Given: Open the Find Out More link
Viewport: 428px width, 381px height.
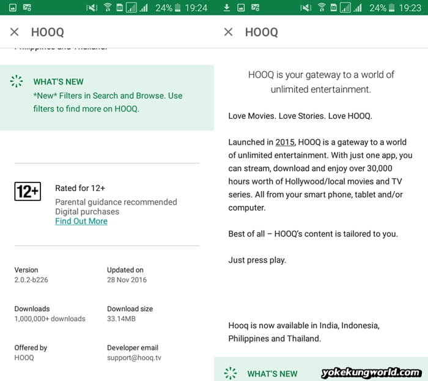Looking at the screenshot, I should pyautogui.click(x=81, y=221).
